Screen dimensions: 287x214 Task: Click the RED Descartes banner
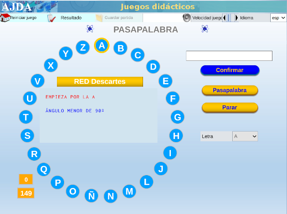point(100,82)
